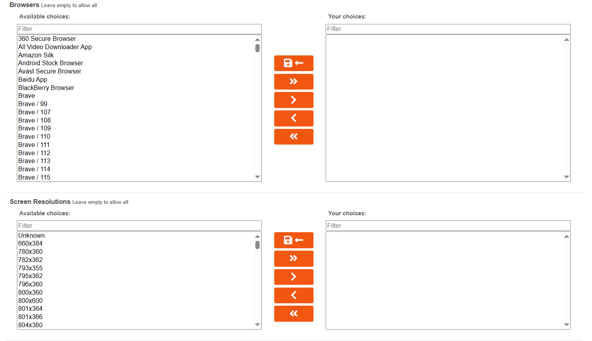Select 'Brave / 110' in the browsers list
Viewport: 592px width, 341px height.
[x=136, y=137]
